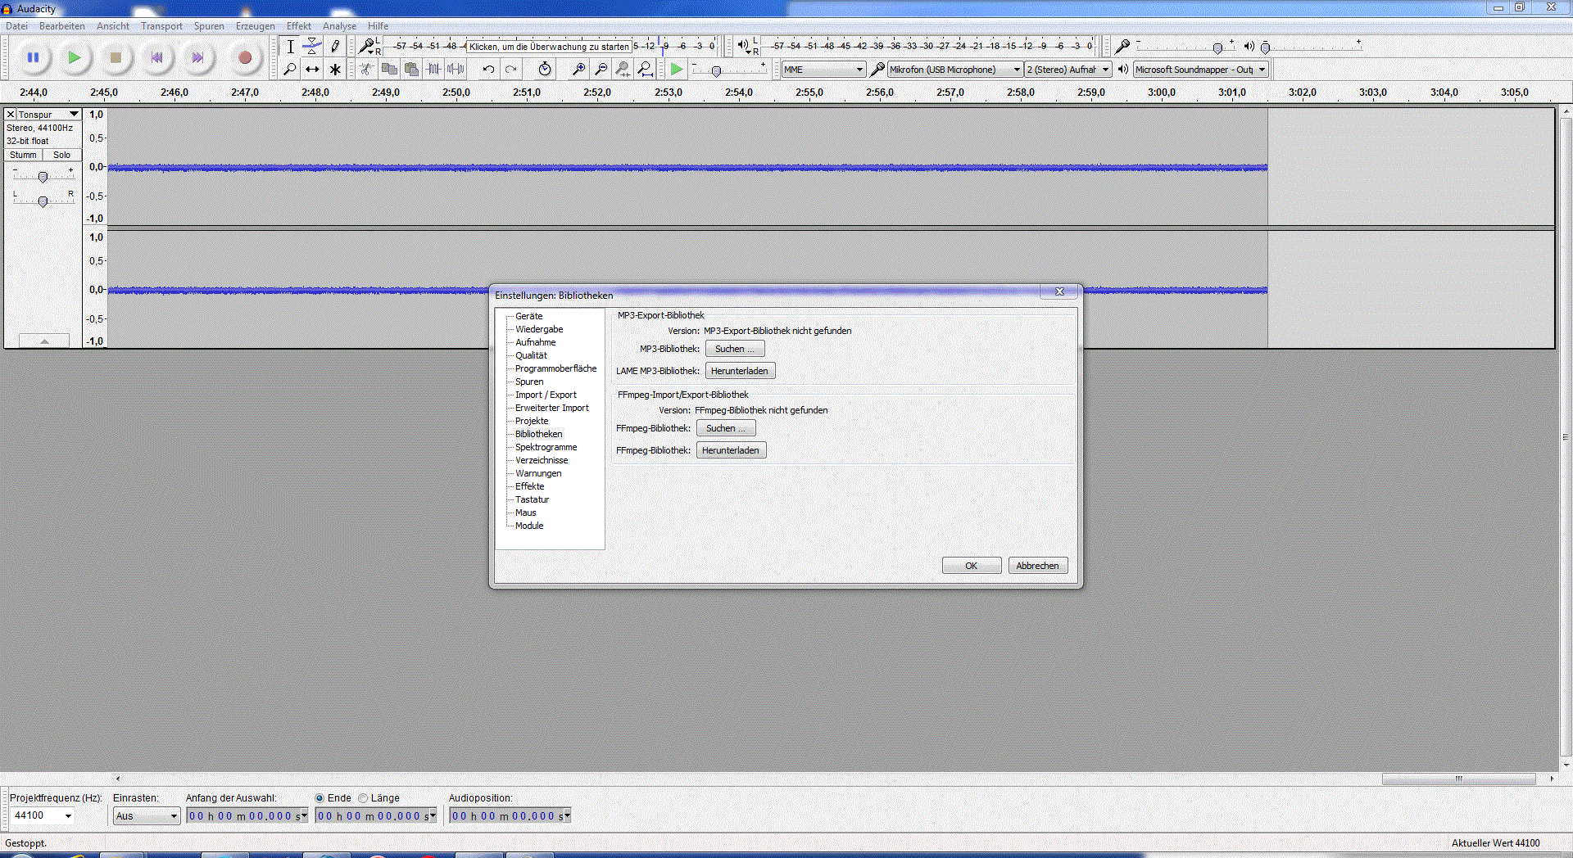The height and width of the screenshot is (858, 1573).
Task: Select the Selection (I-beam) tool
Action: pyautogui.click(x=290, y=47)
